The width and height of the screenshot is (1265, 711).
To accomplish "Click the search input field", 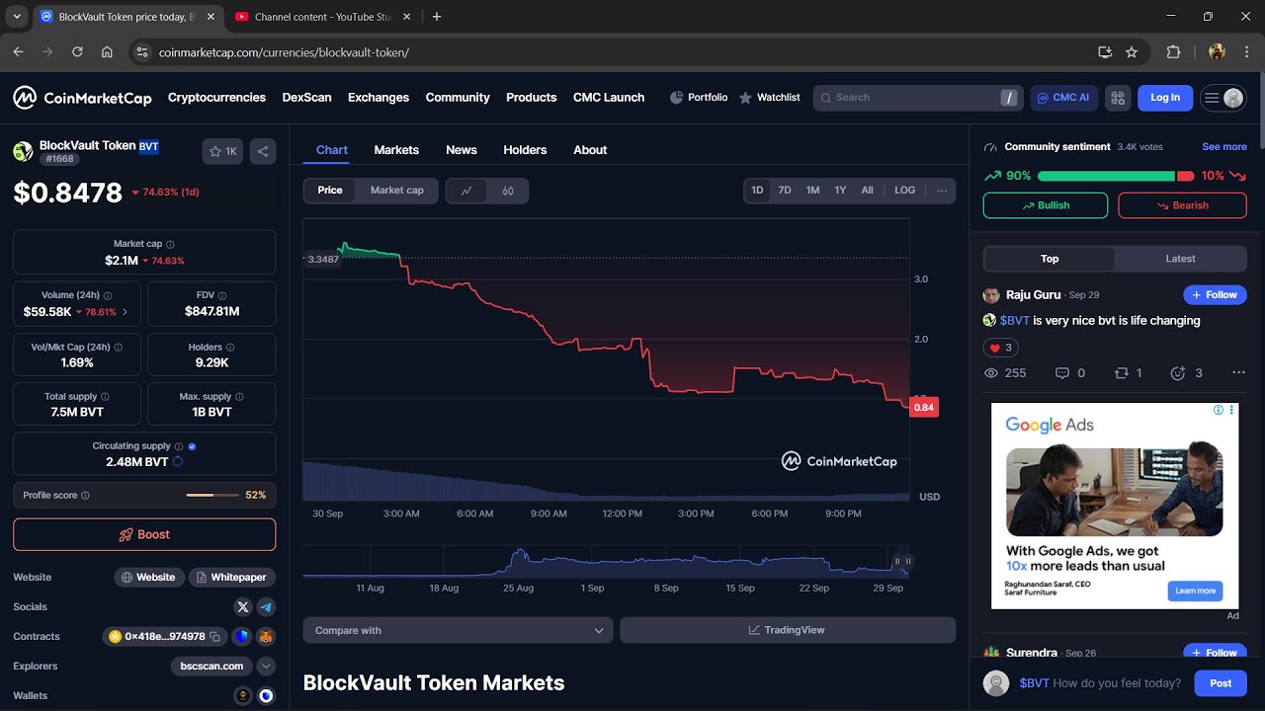I will tap(917, 98).
